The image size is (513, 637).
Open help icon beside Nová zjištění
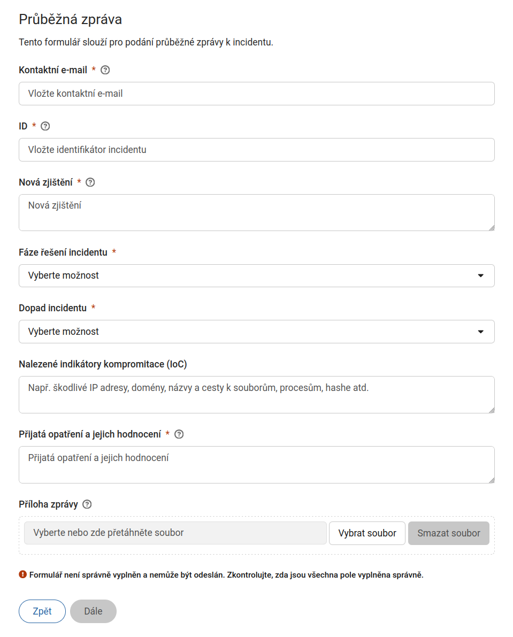tap(90, 182)
